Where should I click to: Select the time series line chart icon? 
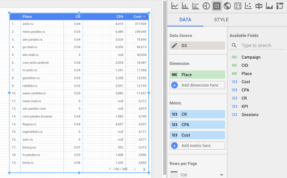pos(174,6)
